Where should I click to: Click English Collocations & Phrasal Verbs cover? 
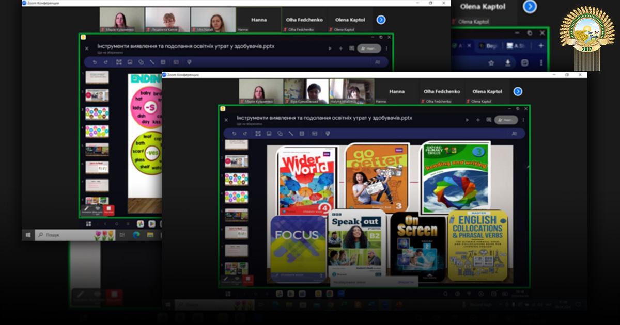(477, 246)
